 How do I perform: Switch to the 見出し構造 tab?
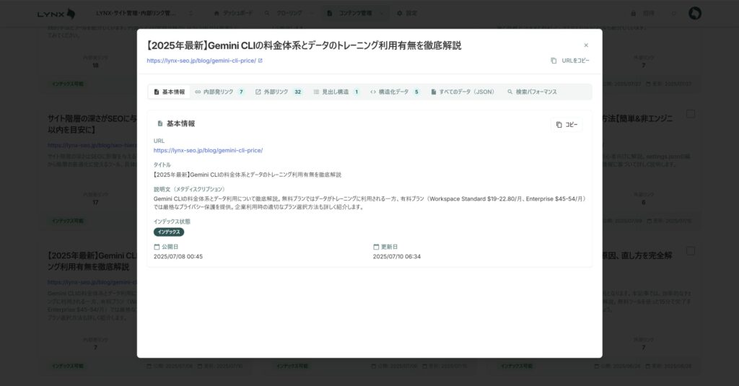point(335,92)
